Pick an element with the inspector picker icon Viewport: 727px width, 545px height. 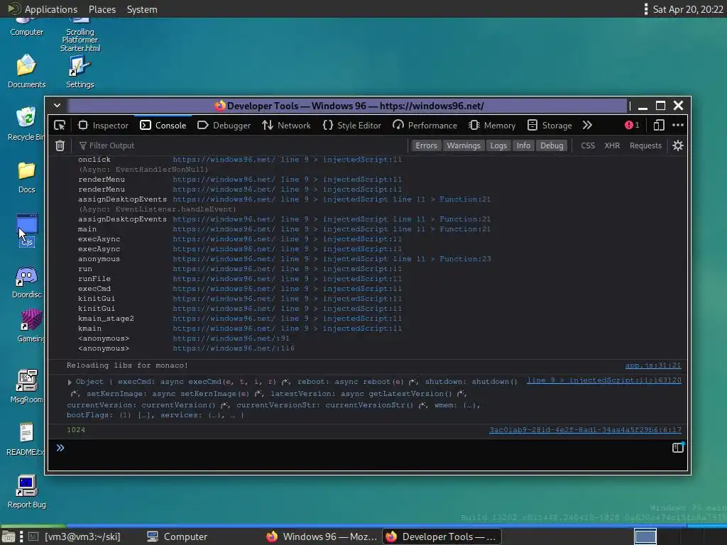pos(60,125)
